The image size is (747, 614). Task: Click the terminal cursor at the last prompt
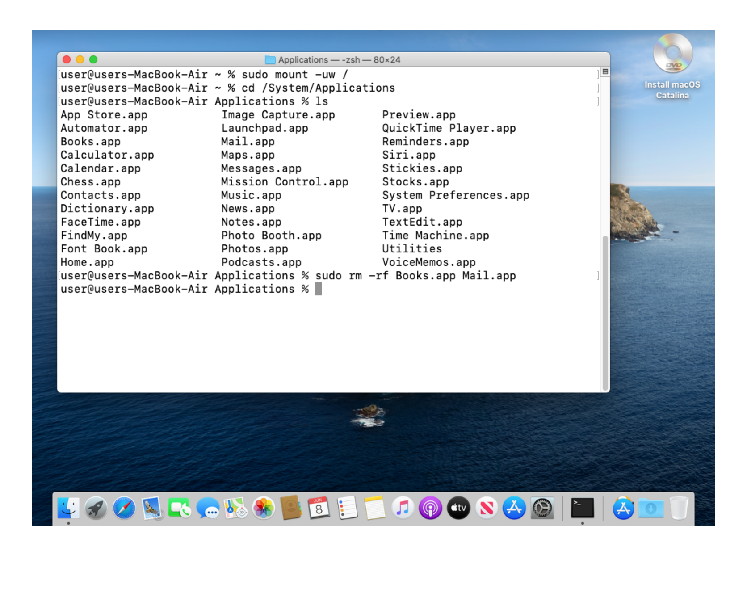pyautogui.click(x=319, y=289)
